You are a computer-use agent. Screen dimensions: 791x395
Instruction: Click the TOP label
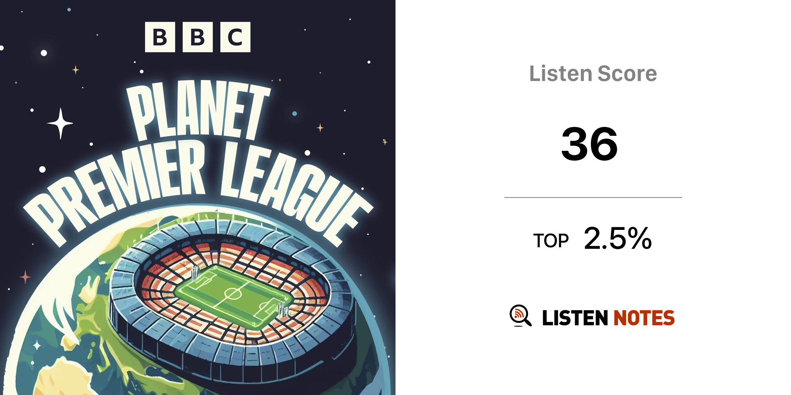click(x=551, y=241)
